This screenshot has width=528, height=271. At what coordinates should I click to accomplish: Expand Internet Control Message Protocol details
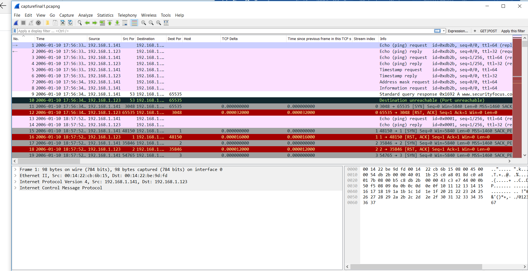pos(15,188)
